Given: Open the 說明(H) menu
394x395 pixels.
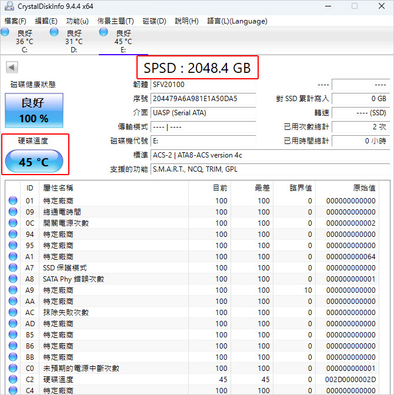Looking at the screenshot, I should [187, 21].
